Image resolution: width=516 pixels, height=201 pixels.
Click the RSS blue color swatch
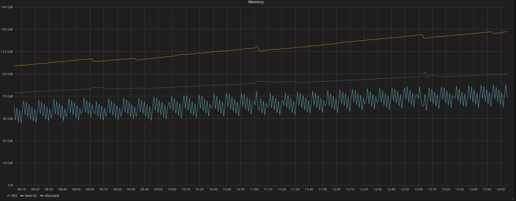point(9,196)
